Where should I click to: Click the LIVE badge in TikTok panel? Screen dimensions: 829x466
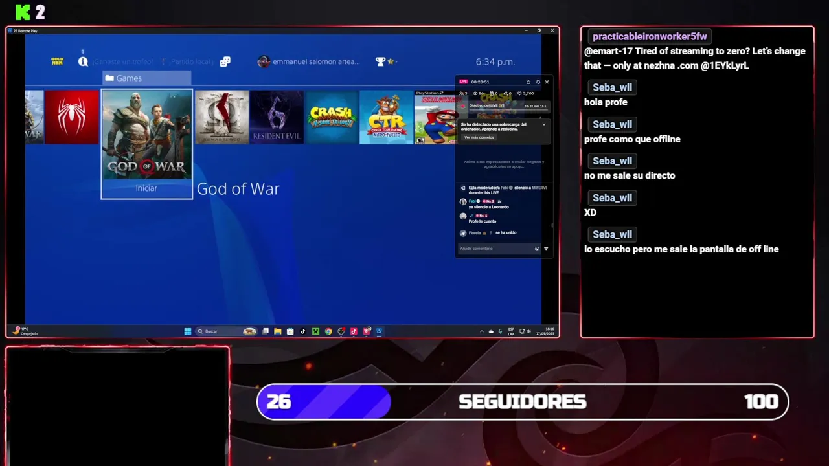click(464, 82)
